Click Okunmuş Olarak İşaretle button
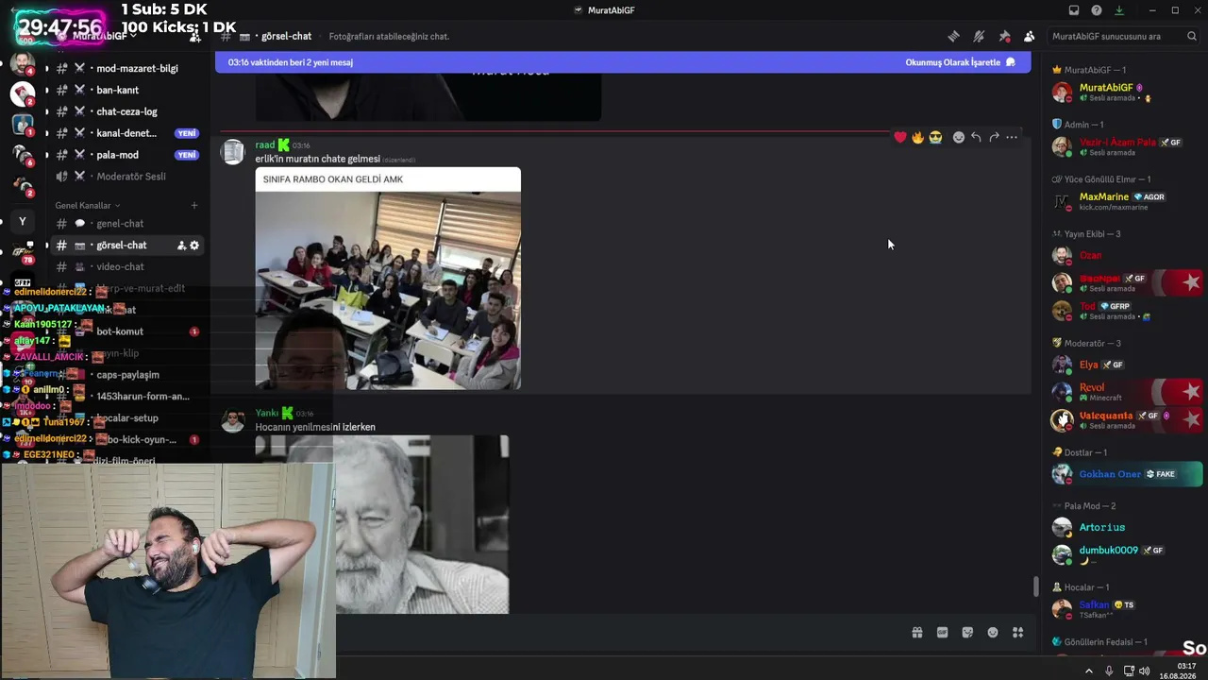The image size is (1208, 680). [x=960, y=62]
